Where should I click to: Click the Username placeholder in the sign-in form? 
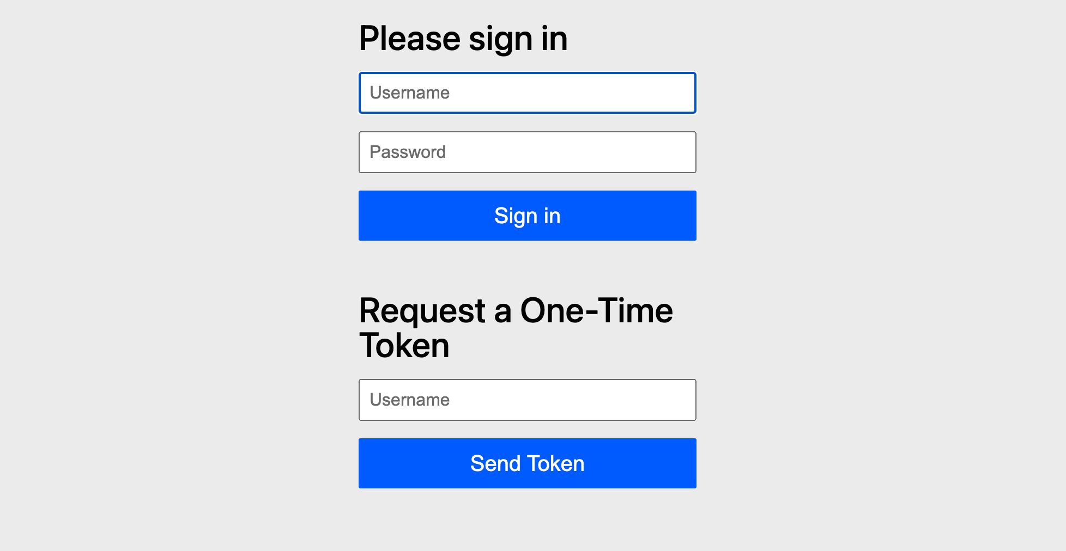(410, 93)
